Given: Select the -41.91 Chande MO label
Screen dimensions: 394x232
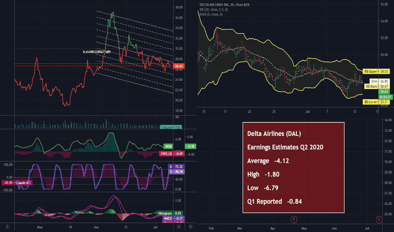Looking at the screenshot, I should 17,183.
